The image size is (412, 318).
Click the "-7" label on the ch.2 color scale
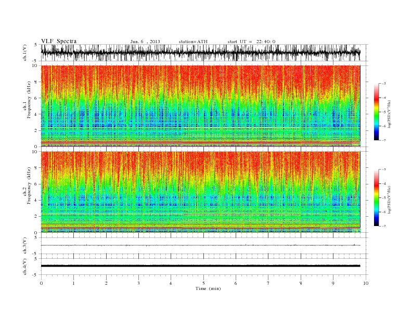coord(384,226)
